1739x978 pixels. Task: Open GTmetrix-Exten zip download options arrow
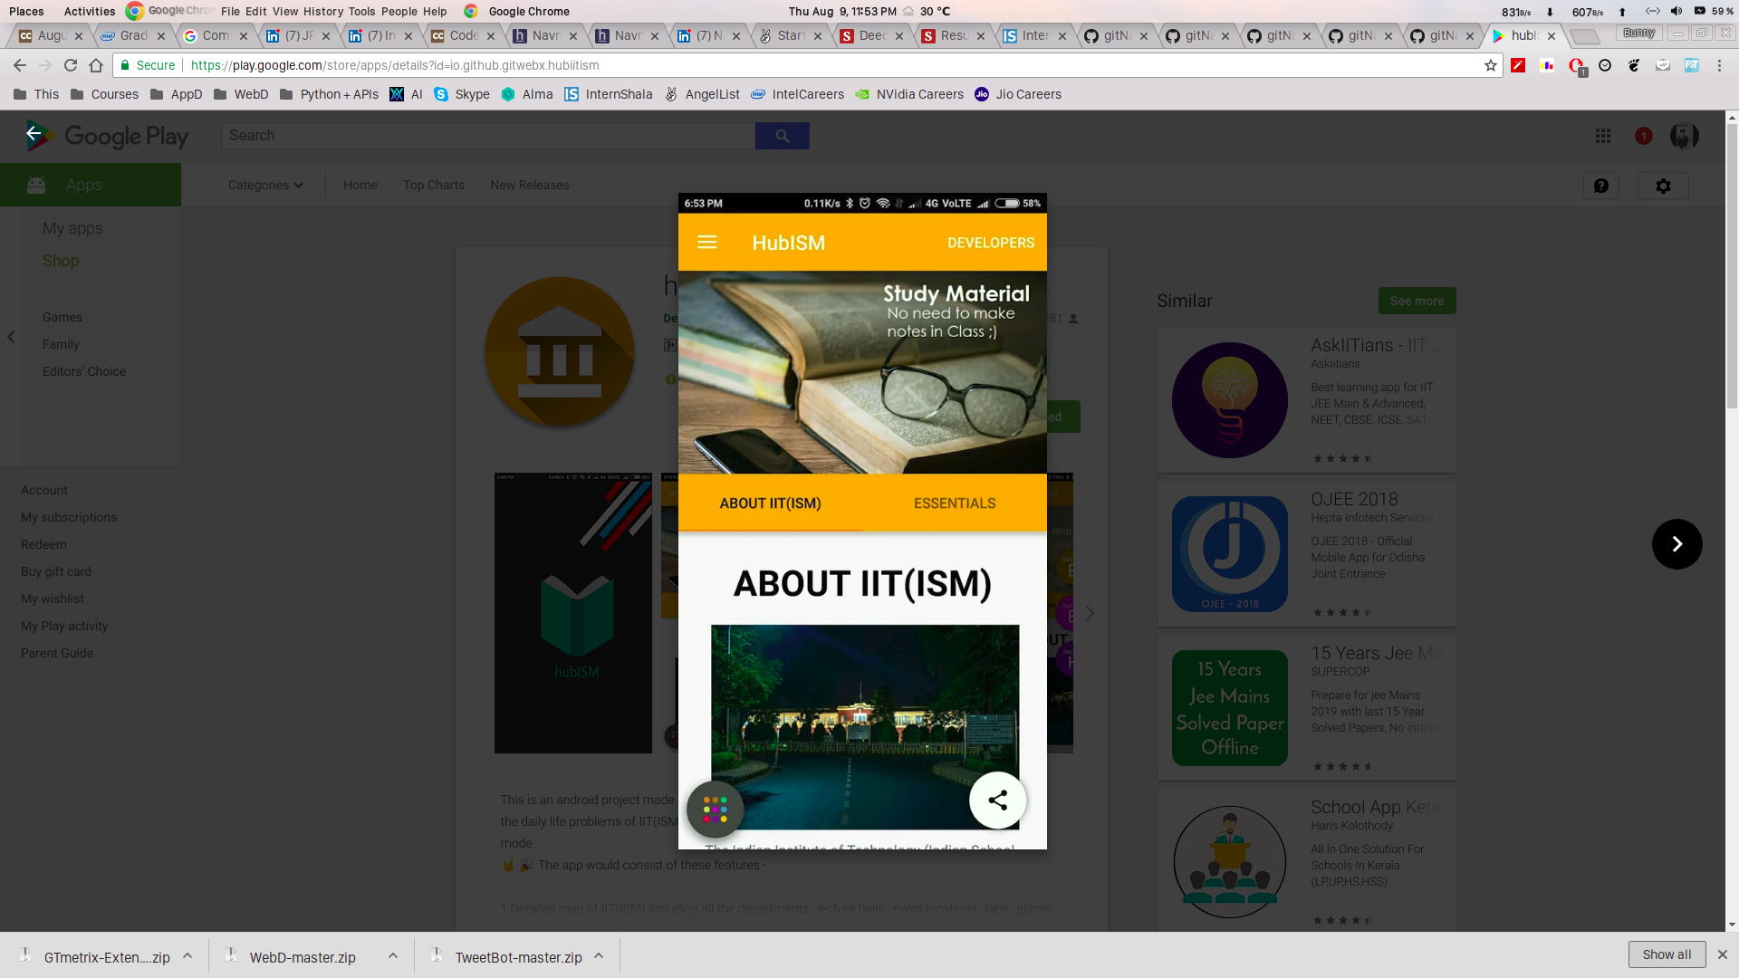[x=187, y=955]
